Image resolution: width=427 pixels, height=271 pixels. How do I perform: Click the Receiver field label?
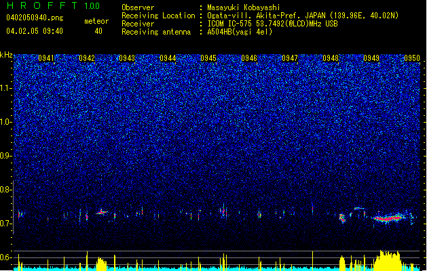(x=138, y=24)
